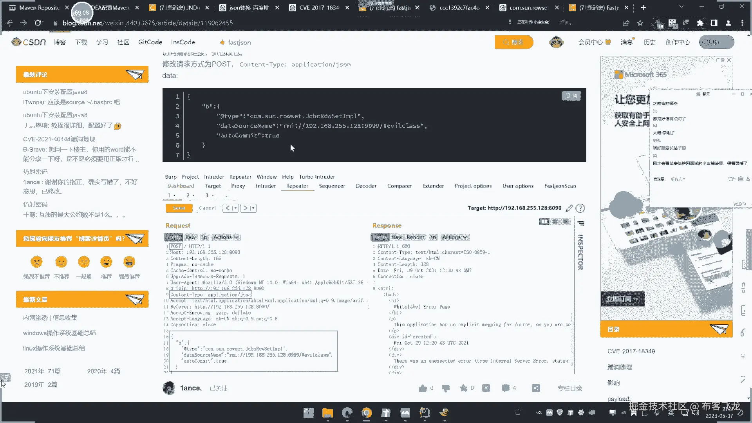Bookmark this page with star icon
Screen dimensions: 752x423
(x=640, y=23)
